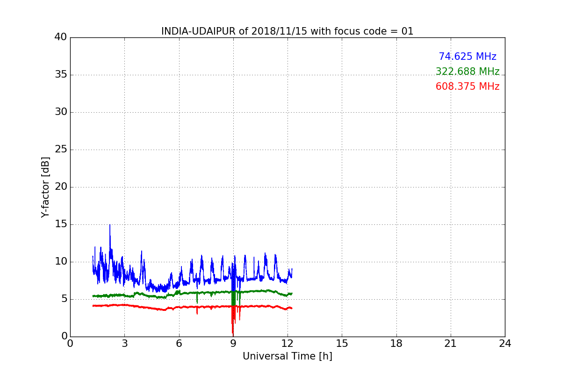The image size is (561, 374).
Task: Click the y-axis tick label 40
Action: click(x=61, y=37)
